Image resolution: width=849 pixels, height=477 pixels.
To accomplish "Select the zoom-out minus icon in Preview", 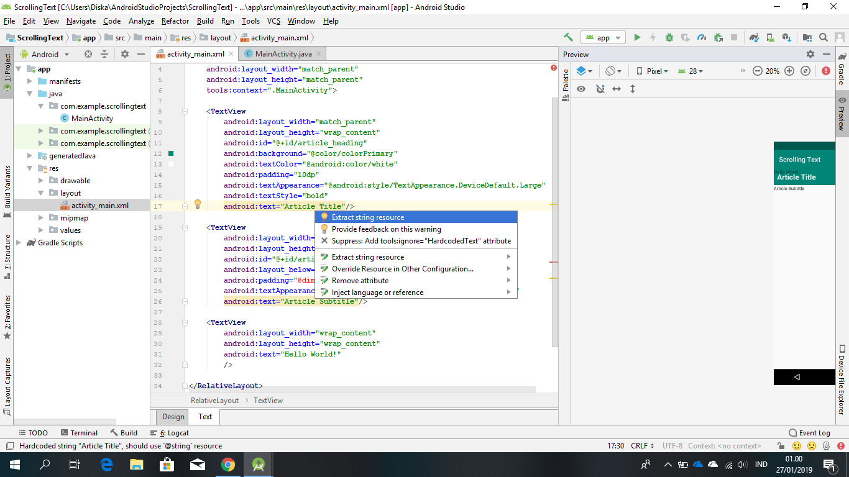I will tap(758, 71).
